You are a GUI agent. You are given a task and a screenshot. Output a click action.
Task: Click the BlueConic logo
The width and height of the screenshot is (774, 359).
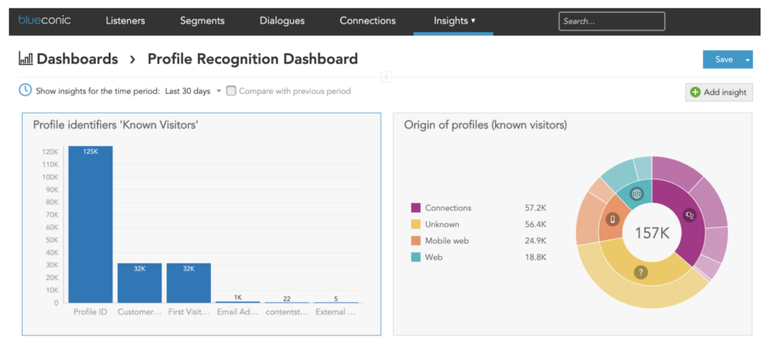coord(45,20)
